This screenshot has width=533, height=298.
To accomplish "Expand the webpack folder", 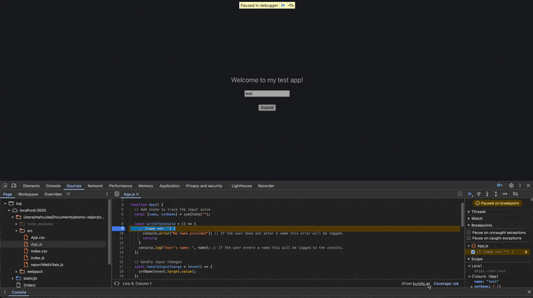I will [16, 271].
